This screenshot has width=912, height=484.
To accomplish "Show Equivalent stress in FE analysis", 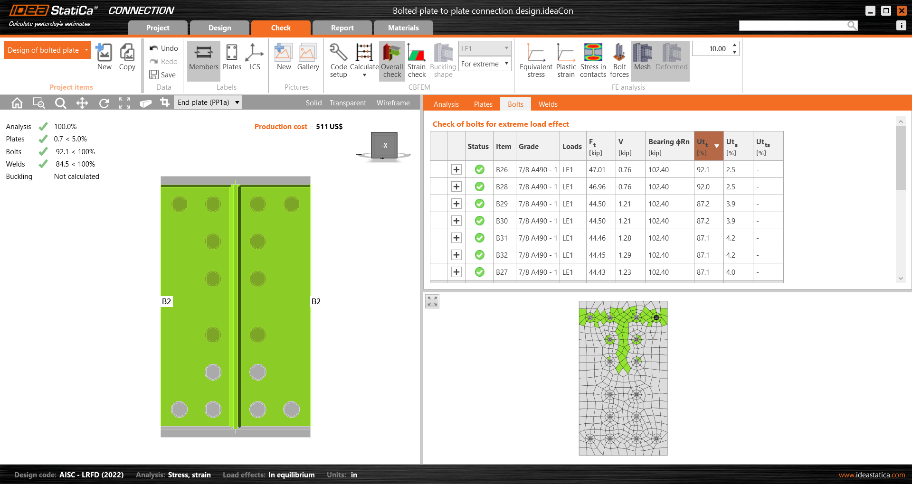I will (535, 61).
